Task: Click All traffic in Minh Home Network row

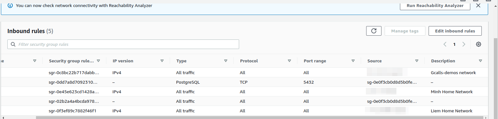Action: [x=185, y=92]
